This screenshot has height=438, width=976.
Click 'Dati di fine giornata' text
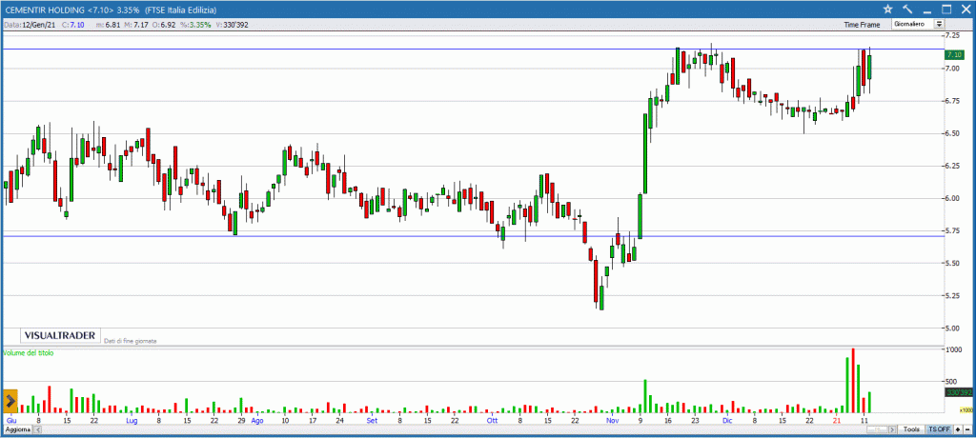pyautogui.click(x=130, y=341)
